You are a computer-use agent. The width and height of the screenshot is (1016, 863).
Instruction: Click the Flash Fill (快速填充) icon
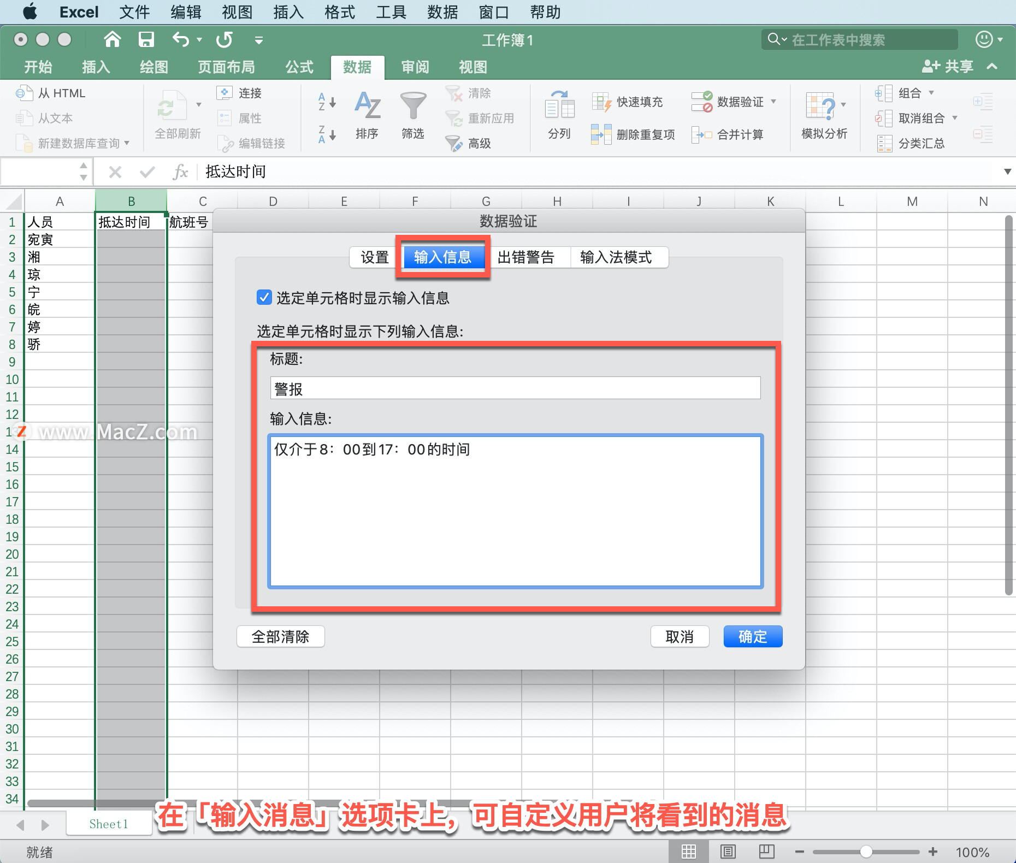[601, 102]
